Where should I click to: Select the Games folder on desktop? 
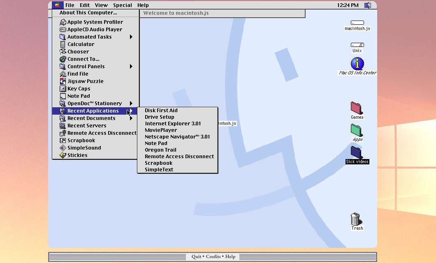pyautogui.click(x=357, y=108)
